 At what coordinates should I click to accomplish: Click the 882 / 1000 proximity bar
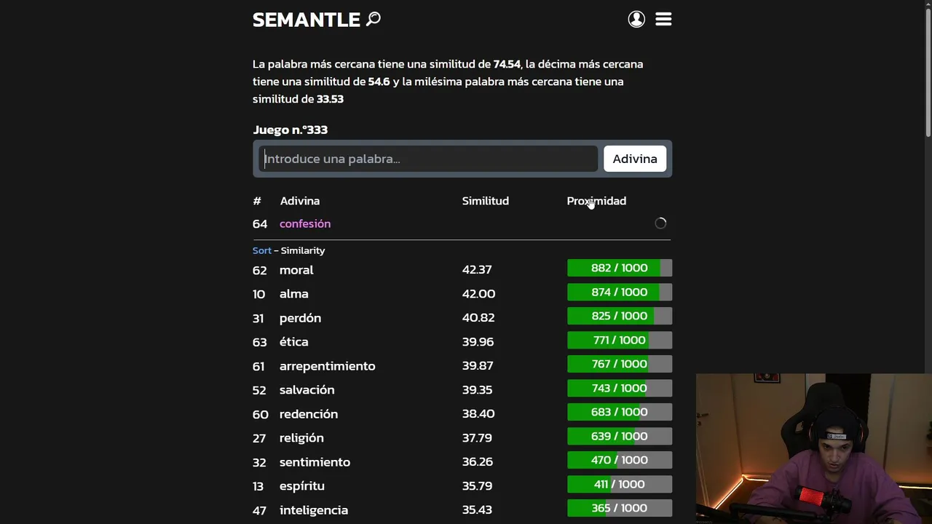pyautogui.click(x=619, y=269)
